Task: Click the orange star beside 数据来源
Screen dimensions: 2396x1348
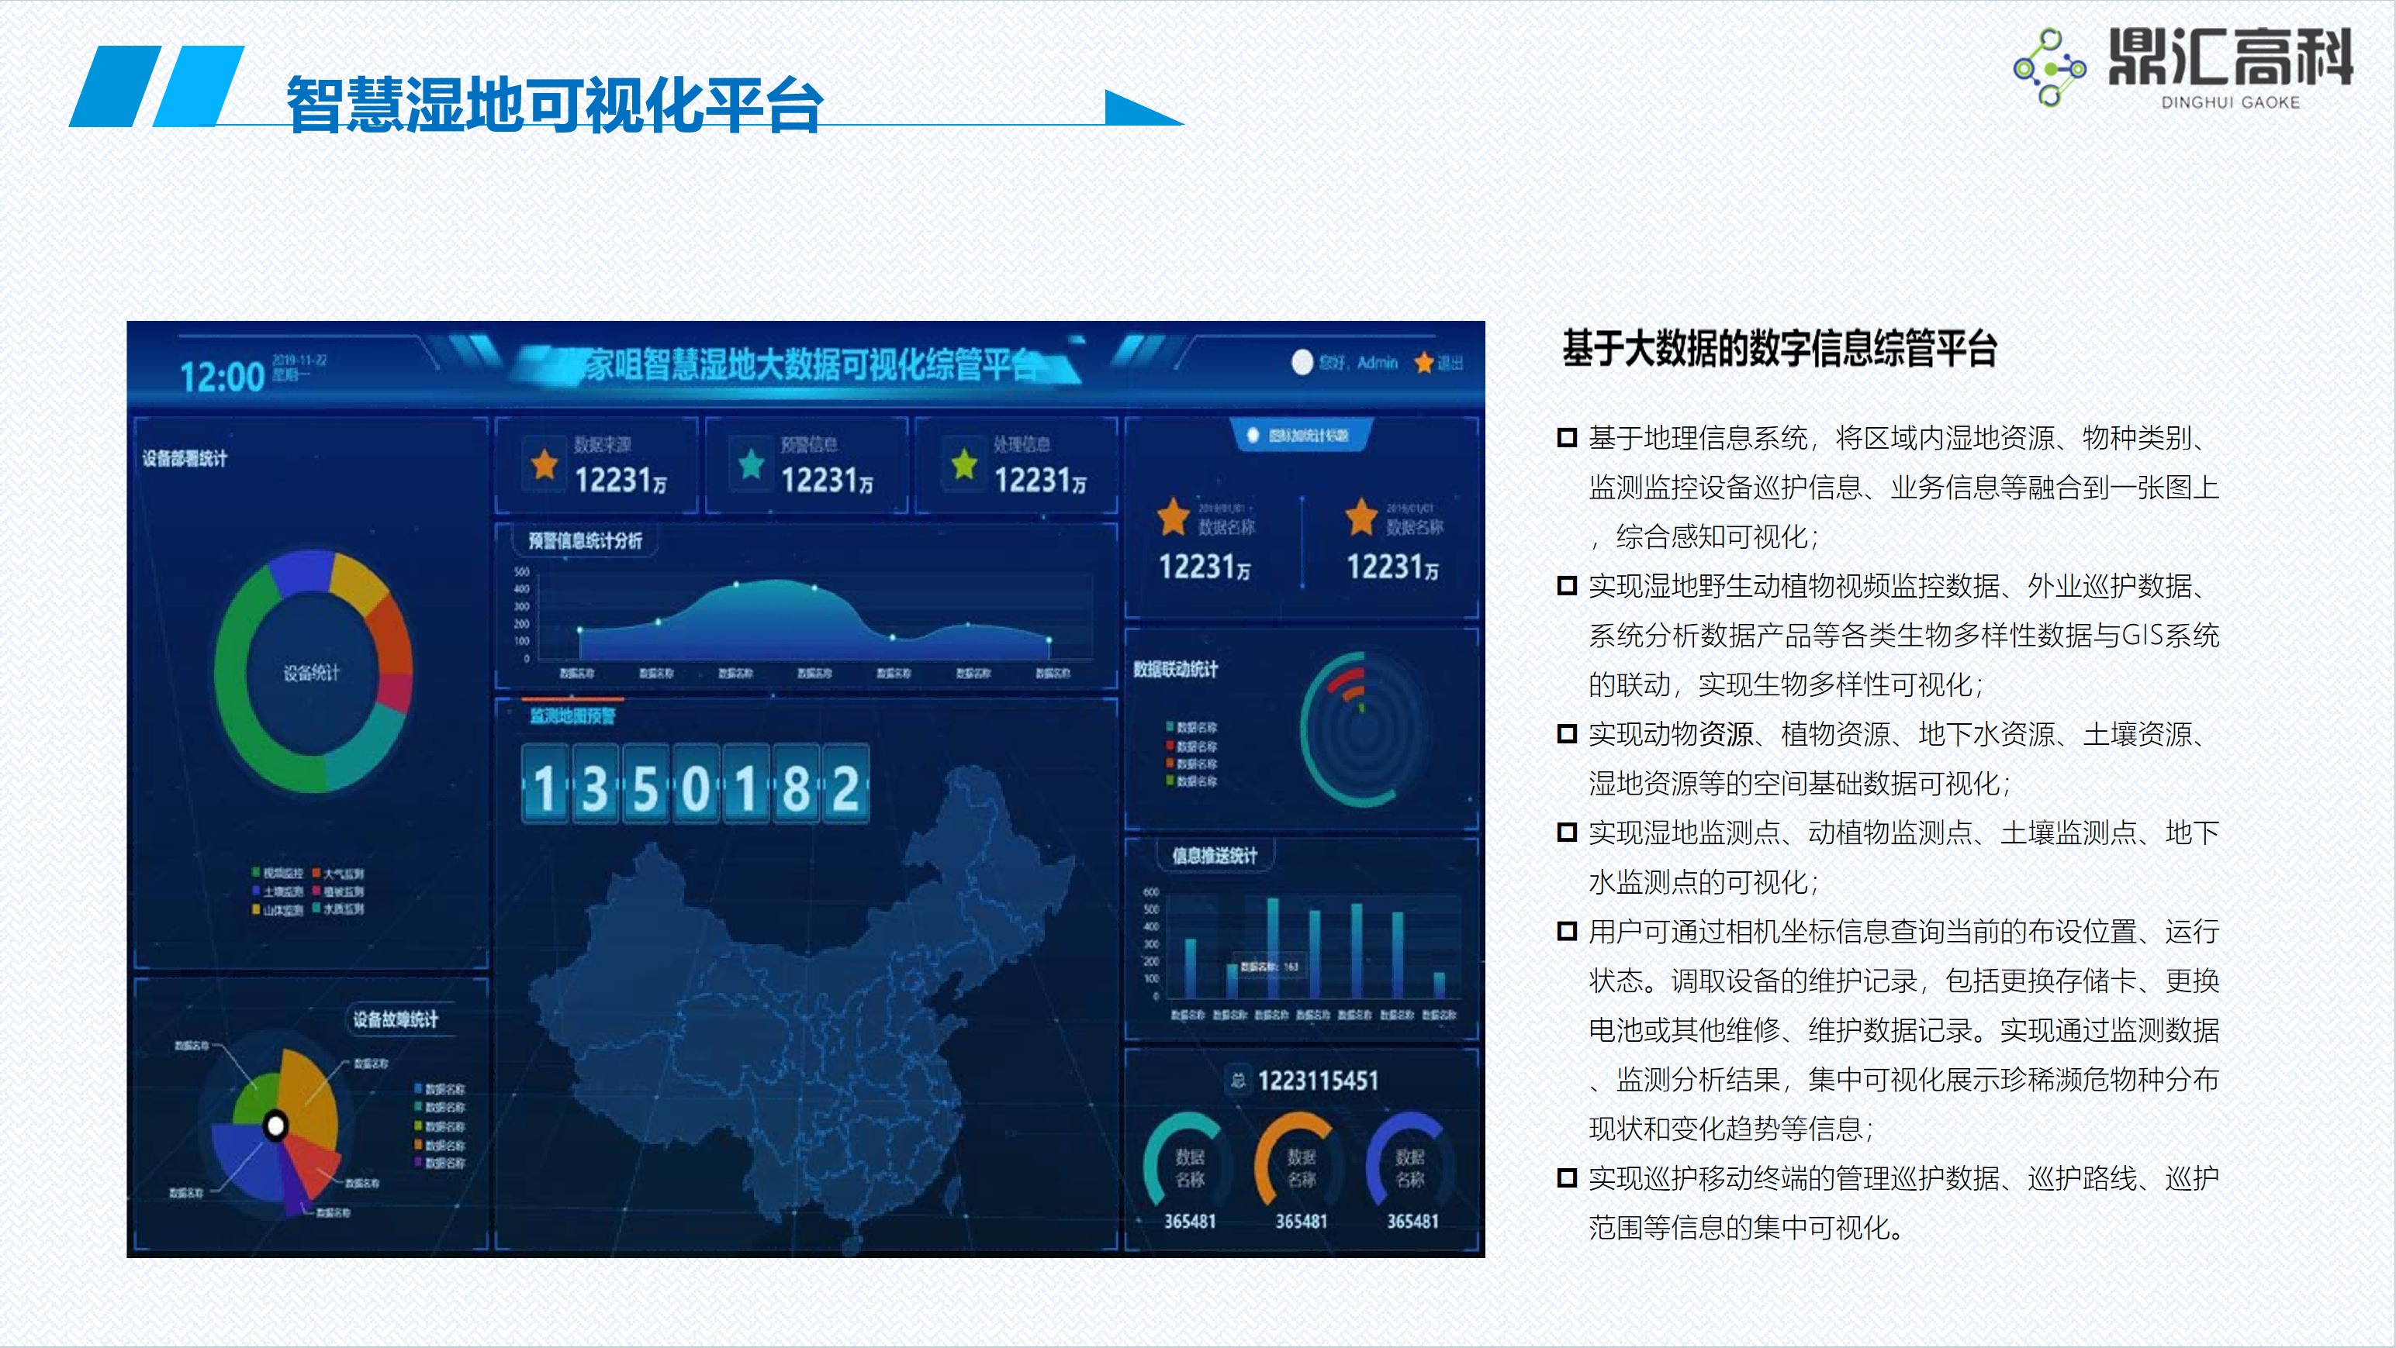Action: click(x=545, y=464)
